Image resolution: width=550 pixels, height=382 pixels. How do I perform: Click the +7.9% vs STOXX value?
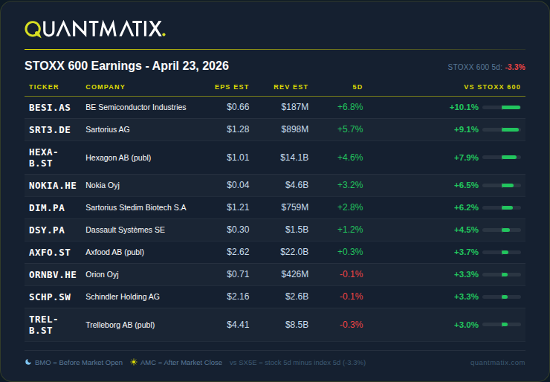(x=466, y=158)
